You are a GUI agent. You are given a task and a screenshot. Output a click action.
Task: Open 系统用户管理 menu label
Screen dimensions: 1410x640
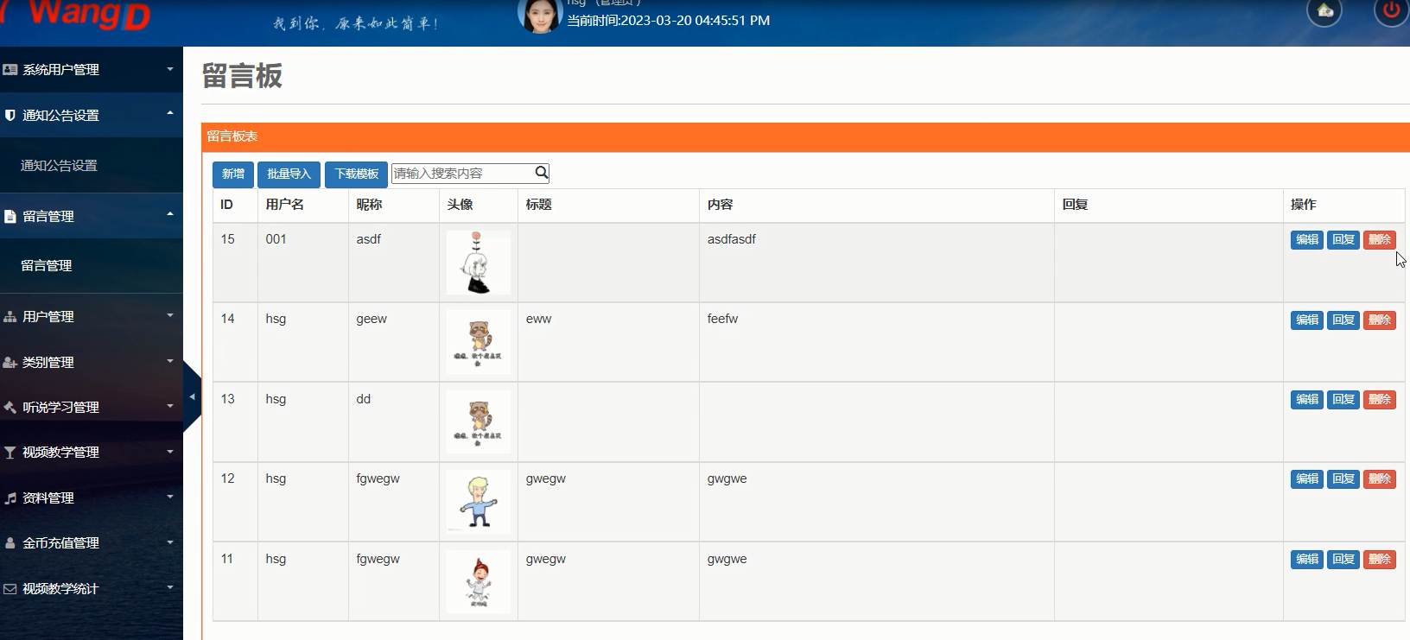coord(60,69)
